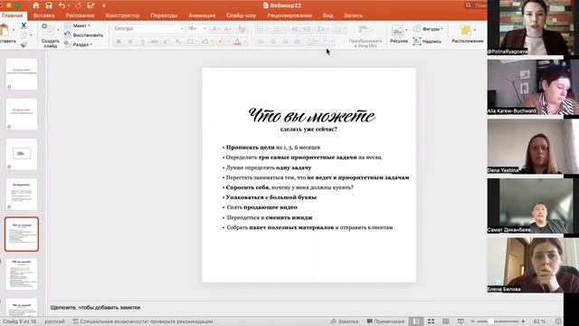579x326 pixels.
Task: Switch to the Конструктор tab
Action: point(123,15)
